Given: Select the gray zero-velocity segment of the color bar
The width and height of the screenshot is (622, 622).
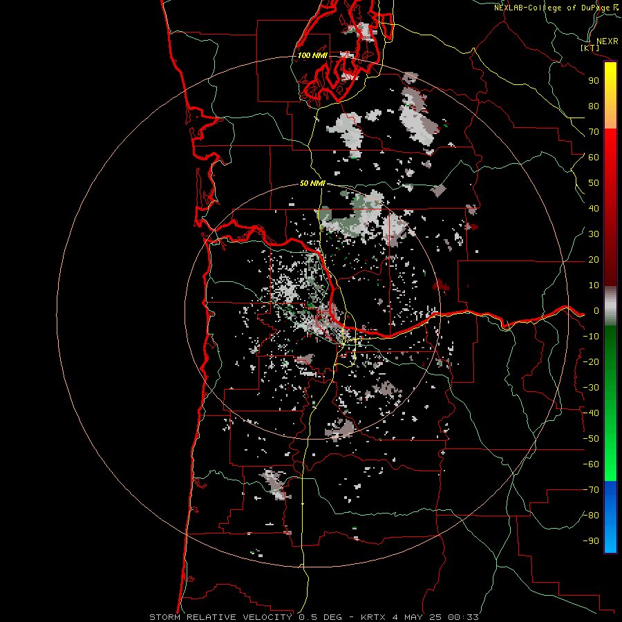Looking at the screenshot, I should pos(610,305).
